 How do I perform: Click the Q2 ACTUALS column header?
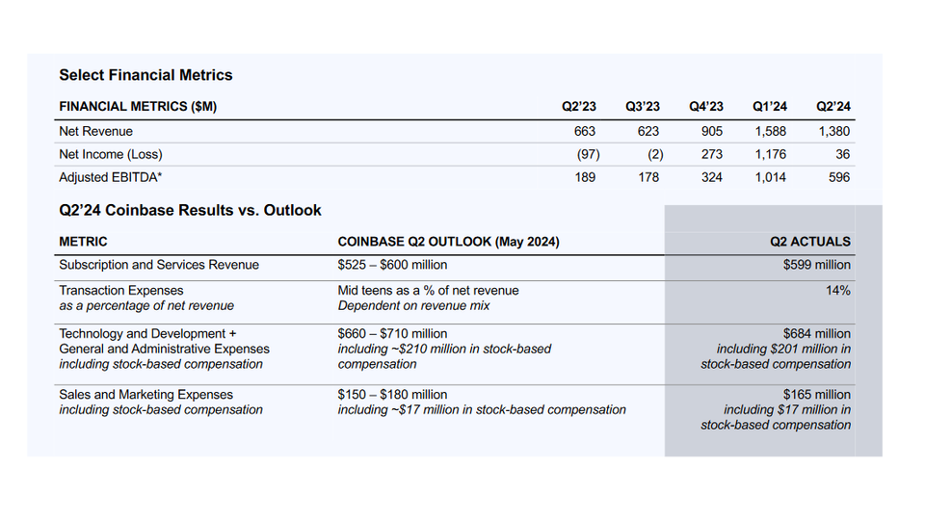click(810, 242)
